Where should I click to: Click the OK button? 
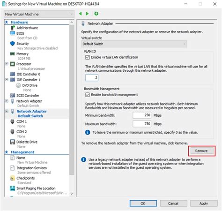coord(143,203)
